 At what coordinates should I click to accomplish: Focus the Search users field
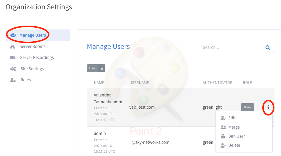(x=230, y=47)
